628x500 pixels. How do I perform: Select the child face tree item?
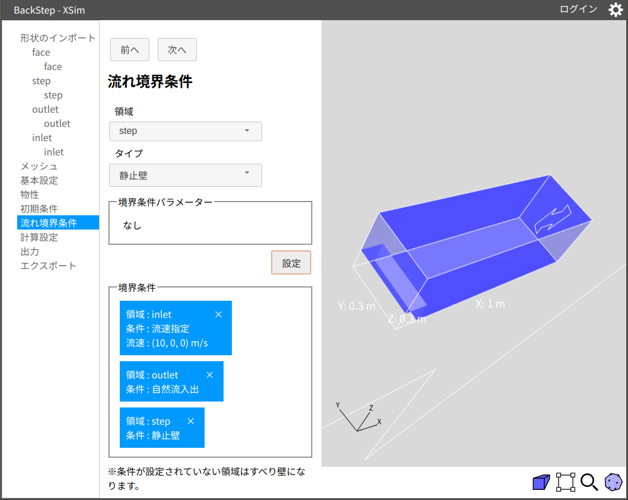[53, 66]
